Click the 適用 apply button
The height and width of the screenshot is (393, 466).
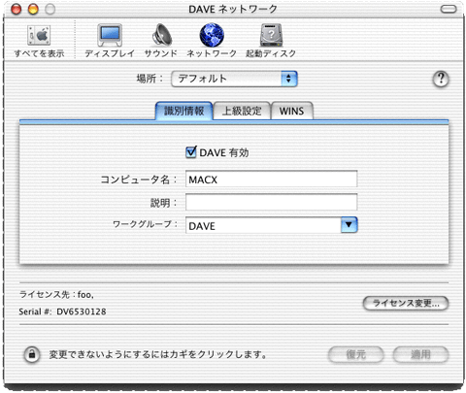420,354
